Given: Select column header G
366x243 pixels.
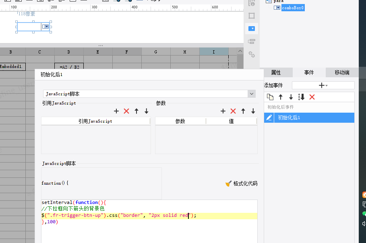Looking at the screenshot, I should tap(156, 52).
